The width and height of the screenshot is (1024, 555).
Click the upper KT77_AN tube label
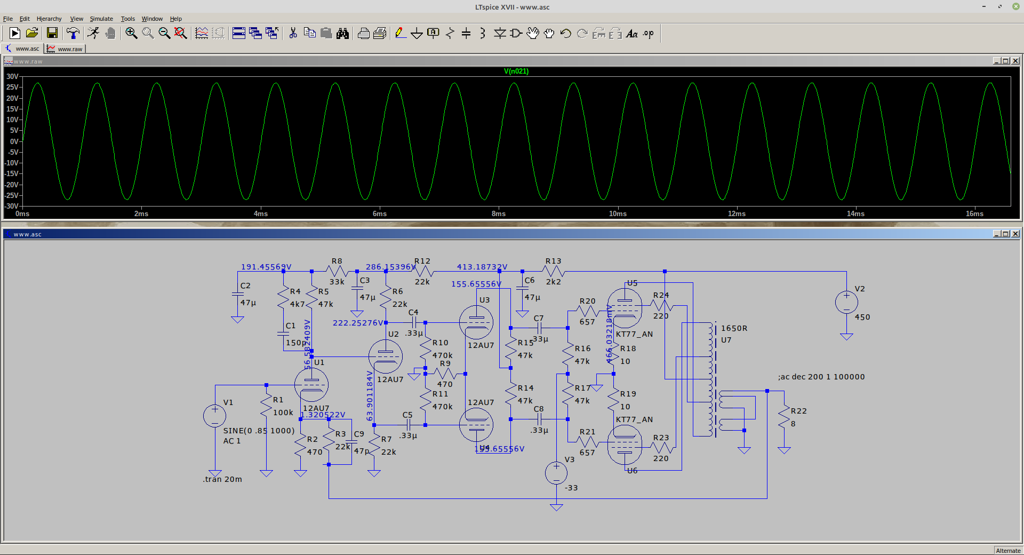(x=634, y=334)
